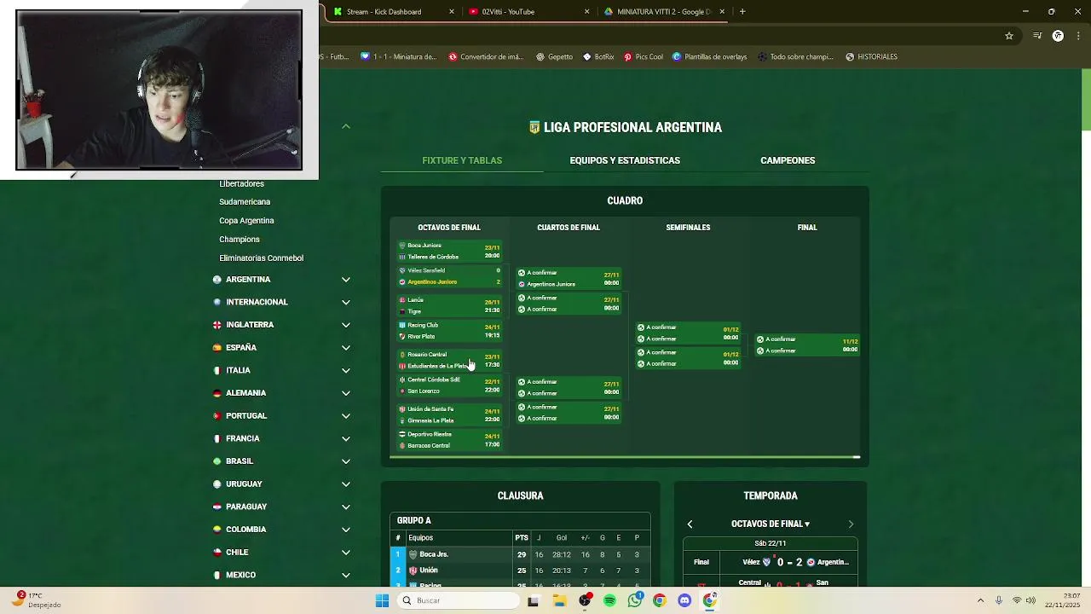The width and height of the screenshot is (1091, 614).
Task: Expand the ITALIA section chevron
Action: (346, 370)
